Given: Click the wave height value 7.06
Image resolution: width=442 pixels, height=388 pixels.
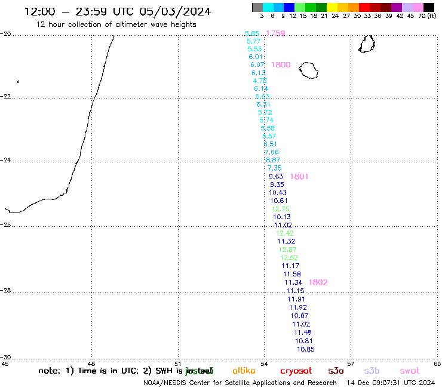Looking at the screenshot, I should click(x=272, y=152).
